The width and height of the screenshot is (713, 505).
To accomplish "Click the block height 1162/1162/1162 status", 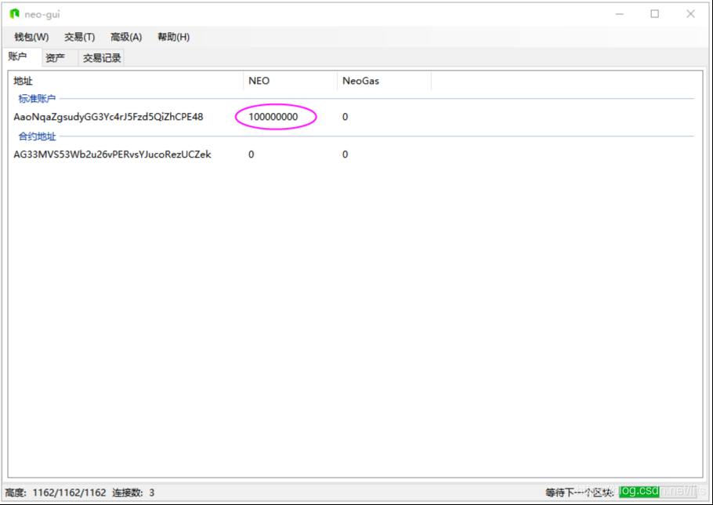I will coord(56,492).
